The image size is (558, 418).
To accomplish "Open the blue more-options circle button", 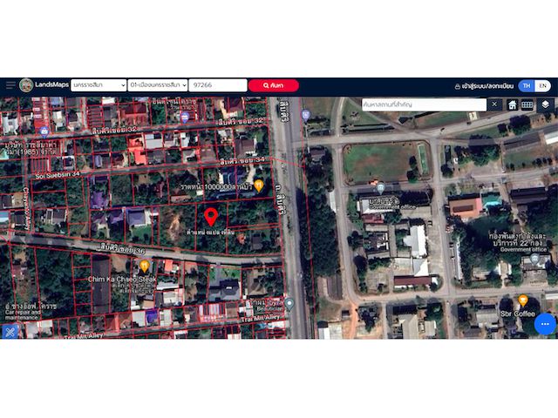I will [545, 324].
